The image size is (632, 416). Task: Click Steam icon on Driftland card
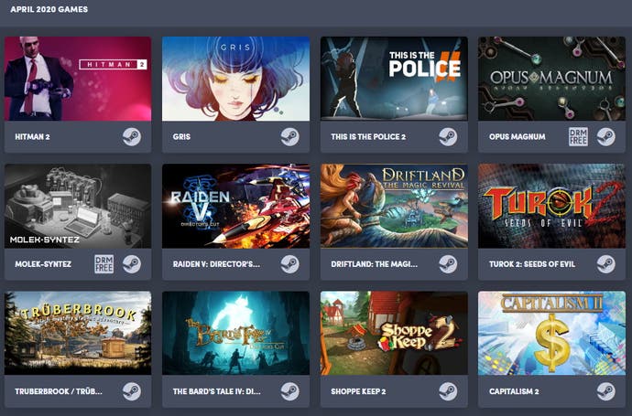point(448,264)
